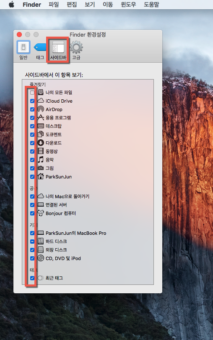Click the 즐겨찾기 section header
This screenshot has height=340, width=213.
pyautogui.click(x=38, y=84)
